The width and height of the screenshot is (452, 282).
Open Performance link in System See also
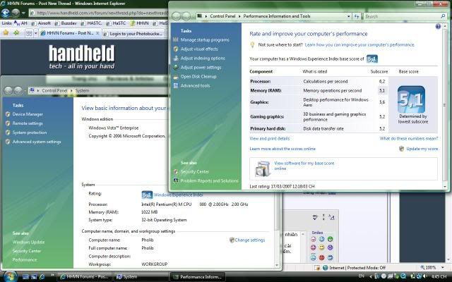pyautogui.click(x=25, y=260)
